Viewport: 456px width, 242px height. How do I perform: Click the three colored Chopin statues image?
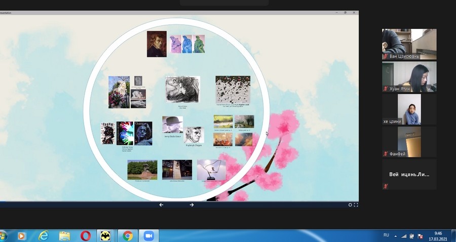[187, 44]
